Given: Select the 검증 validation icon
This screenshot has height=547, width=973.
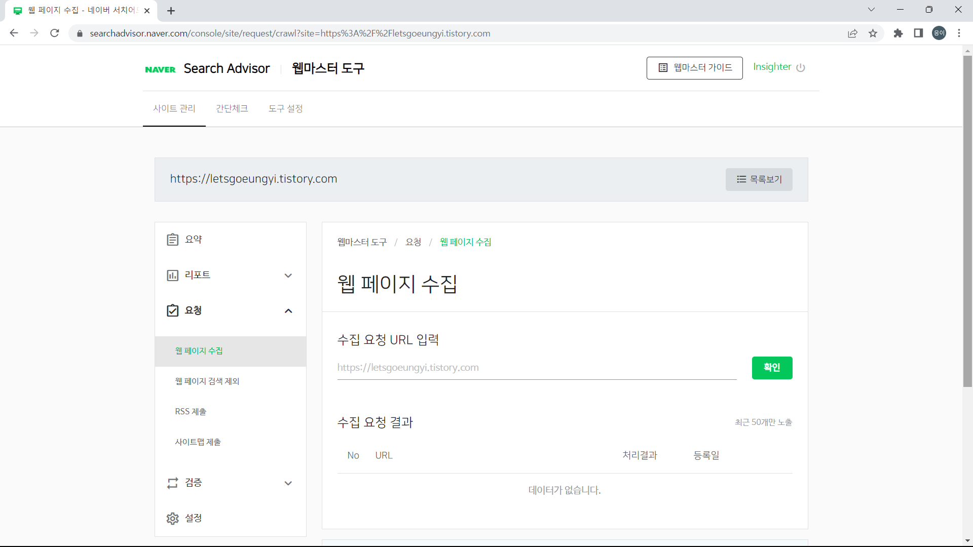Looking at the screenshot, I should point(173,483).
